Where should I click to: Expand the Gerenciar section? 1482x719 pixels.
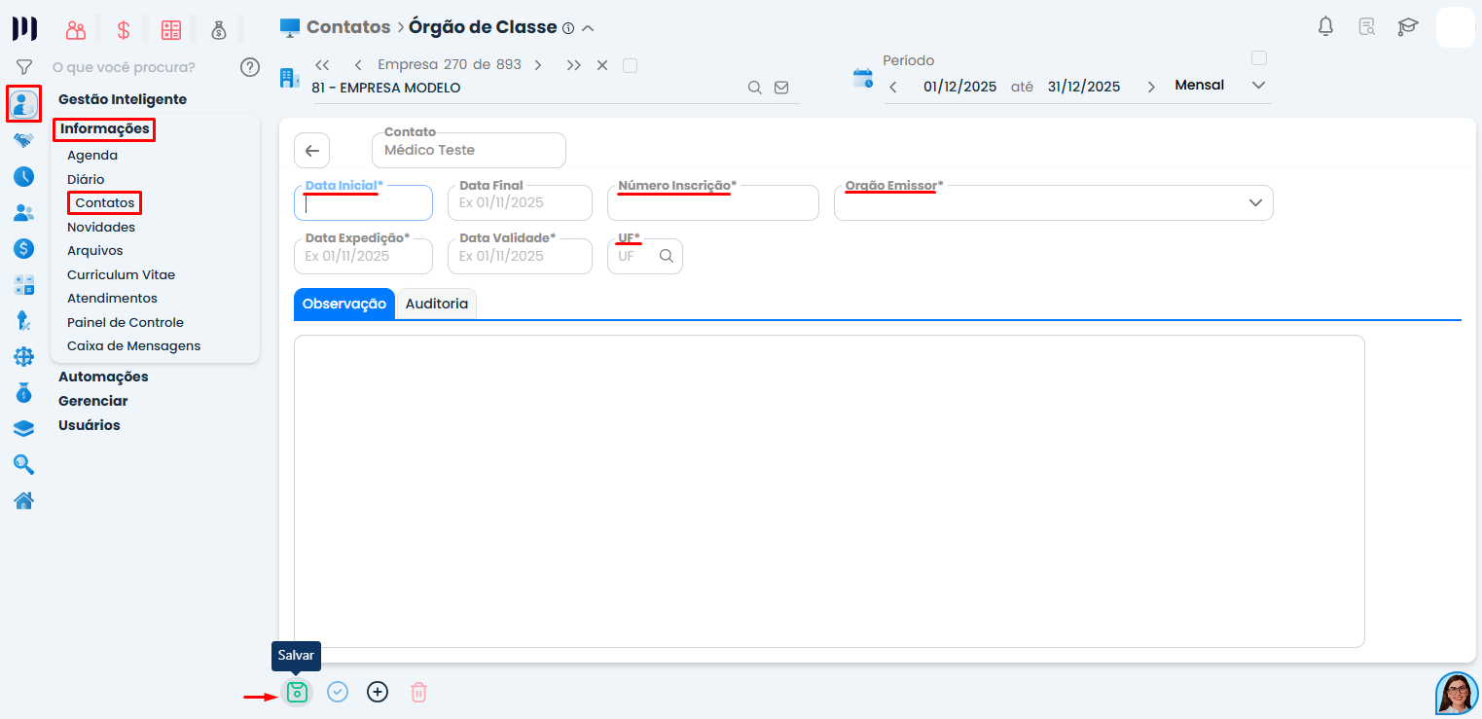coord(93,401)
